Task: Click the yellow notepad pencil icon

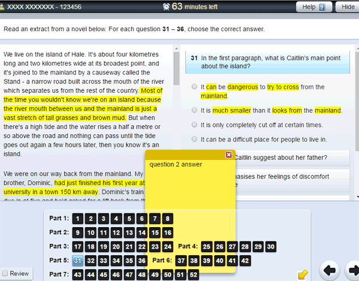Action: tap(302, 274)
